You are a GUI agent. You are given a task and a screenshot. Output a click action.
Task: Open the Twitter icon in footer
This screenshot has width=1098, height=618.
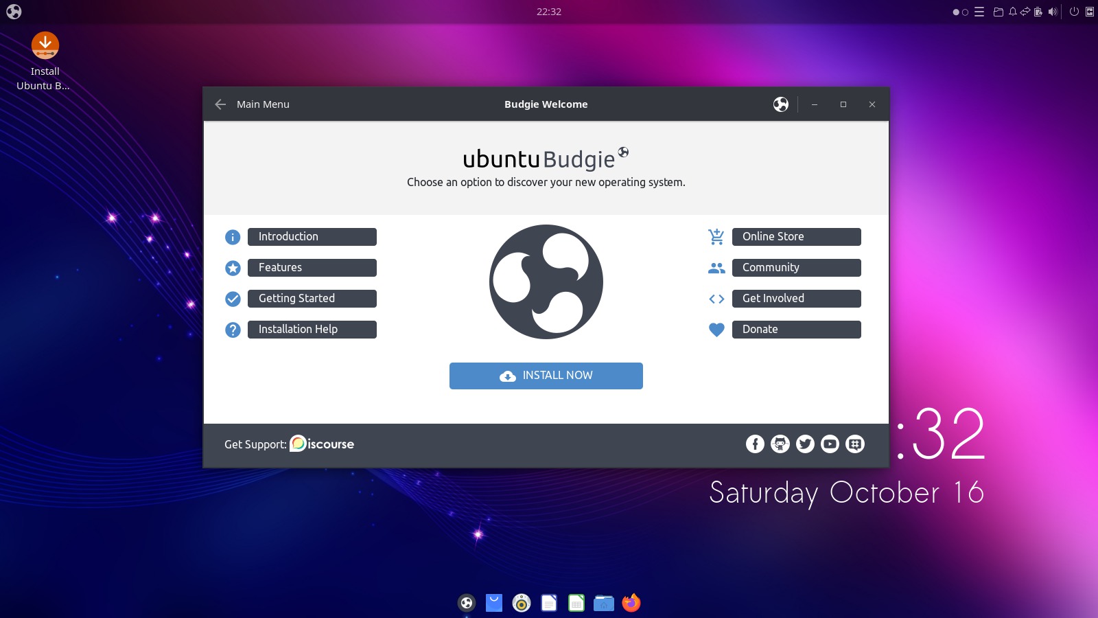point(805,444)
